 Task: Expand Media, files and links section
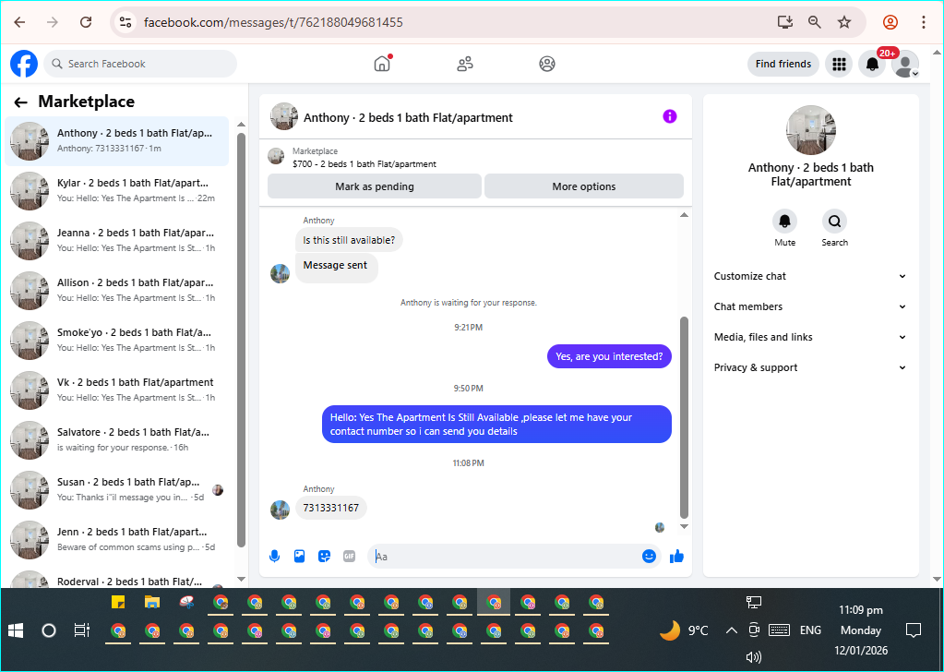[810, 337]
